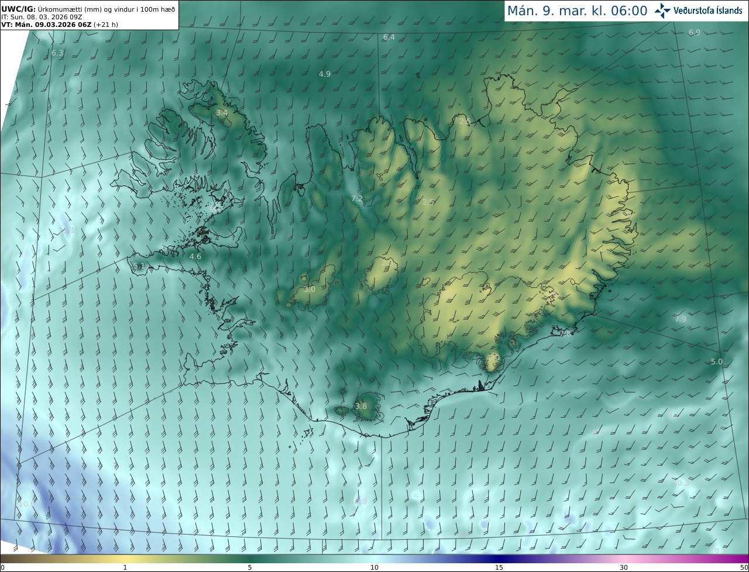Click the Veðurstofa Íslands logo symbol
Viewport: 749px width, 572px height.
(x=662, y=11)
